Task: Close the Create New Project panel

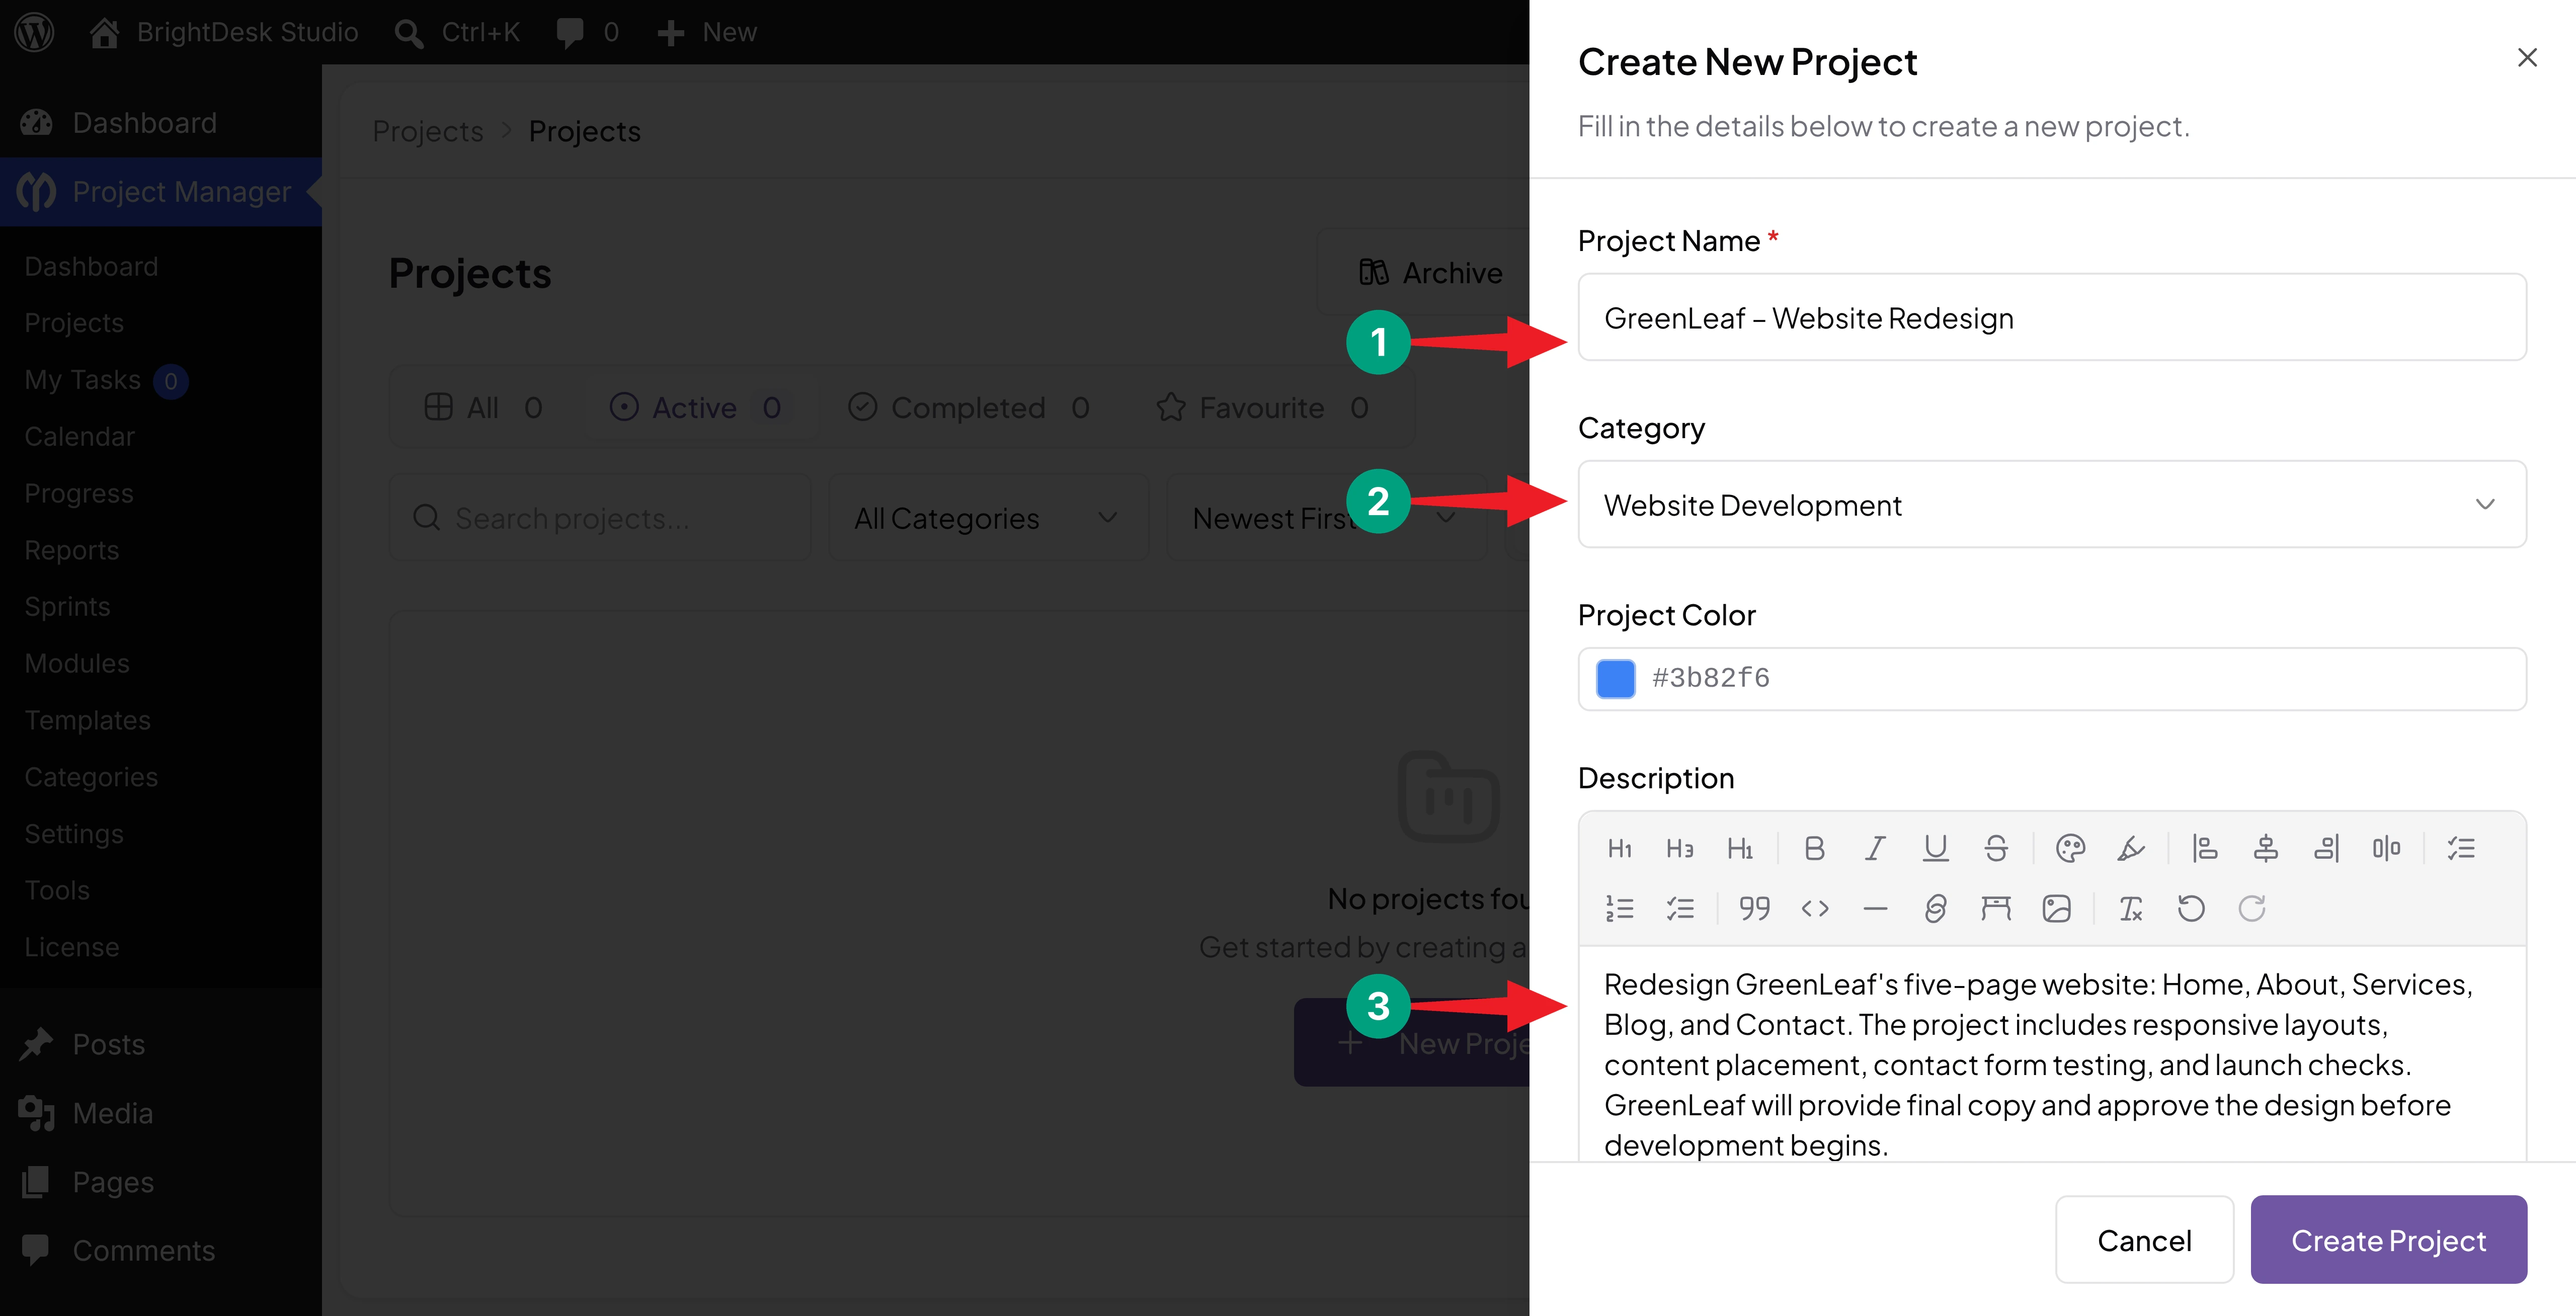Action: point(2527,58)
